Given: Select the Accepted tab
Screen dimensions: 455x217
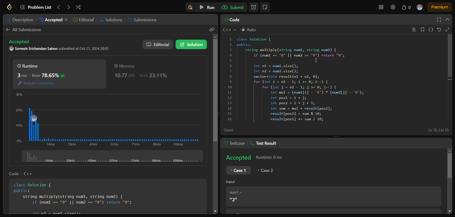Looking at the screenshot, I should pyautogui.click(x=51, y=20).
